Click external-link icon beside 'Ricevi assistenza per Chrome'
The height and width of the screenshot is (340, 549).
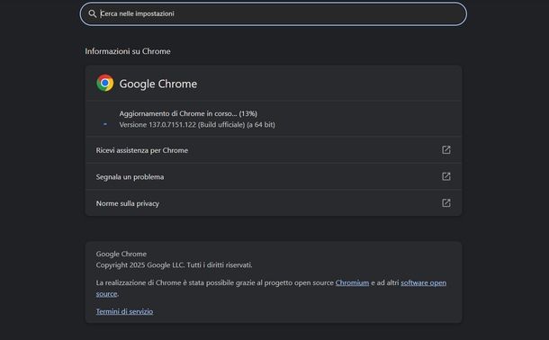pos(446,150)
